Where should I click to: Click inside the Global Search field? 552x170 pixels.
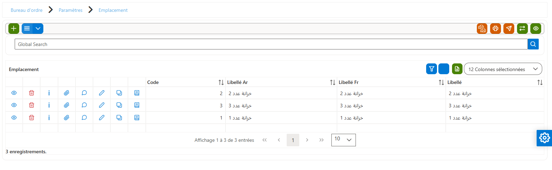pyautogui.click(x=271, y=44)
